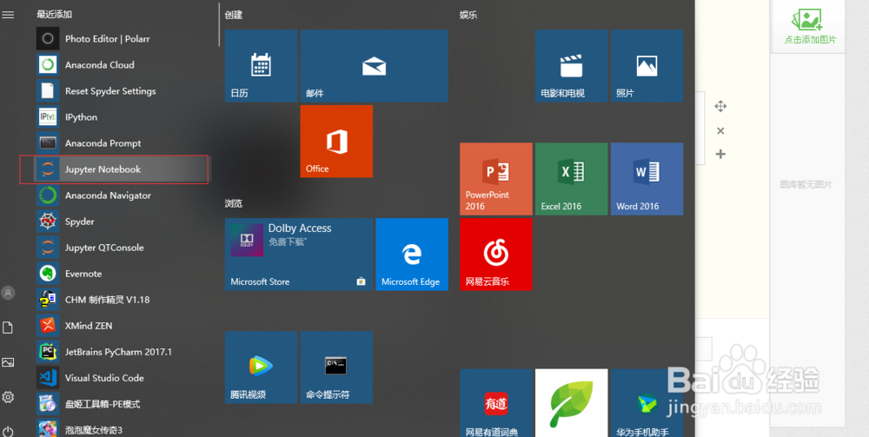The height and width of the screenshot is (437, 869).
Task: Open the green leaf app tile
Action: tap(572, 402)
